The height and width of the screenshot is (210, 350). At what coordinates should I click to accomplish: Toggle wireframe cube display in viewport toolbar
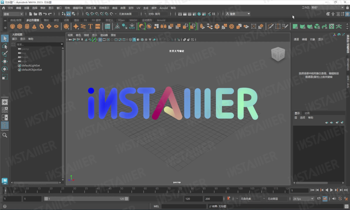[x=130, y=40]
